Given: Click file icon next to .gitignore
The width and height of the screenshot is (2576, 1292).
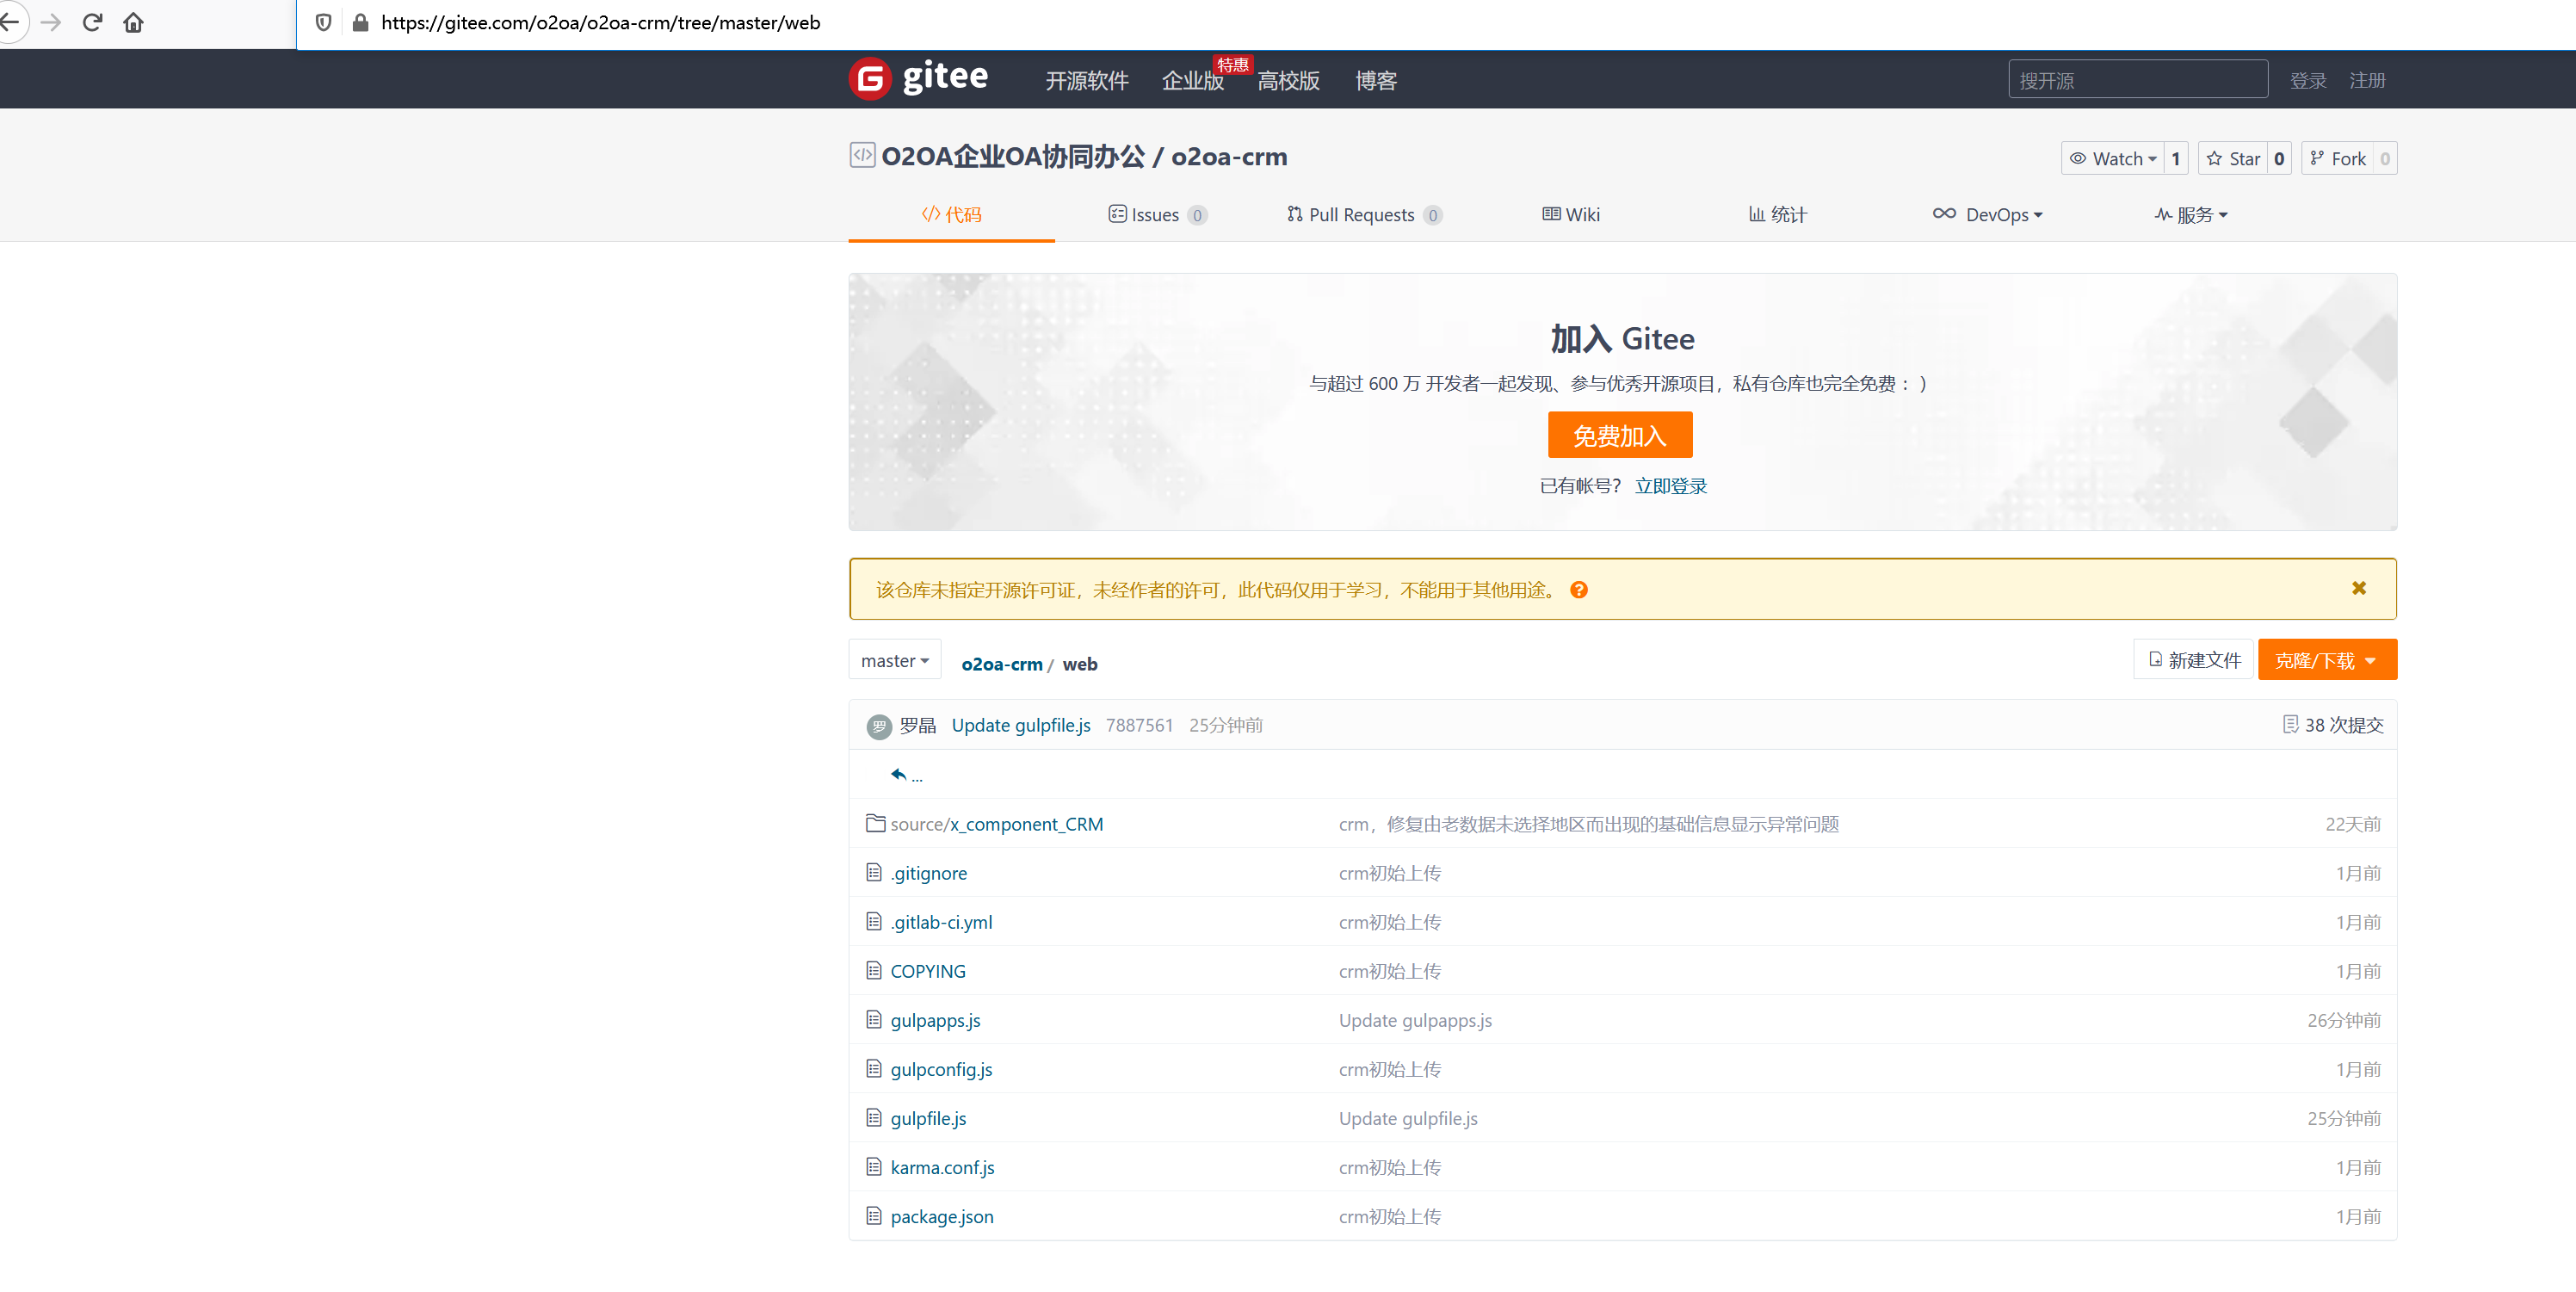Looking at the screenshot, I should pos(874,872).
